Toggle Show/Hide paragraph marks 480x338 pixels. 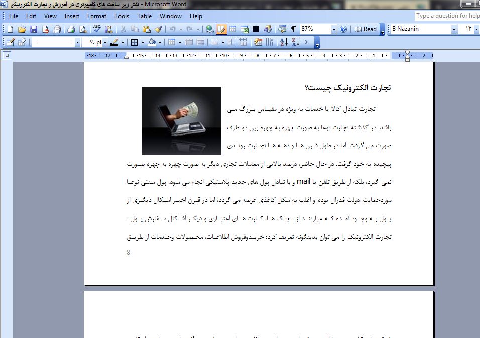coord(293,29)
